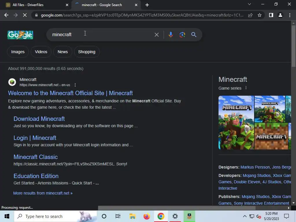This screenshot has height=222, width=296.
Task: Open Cortana circle on taskbar
Action: [104, 216]
